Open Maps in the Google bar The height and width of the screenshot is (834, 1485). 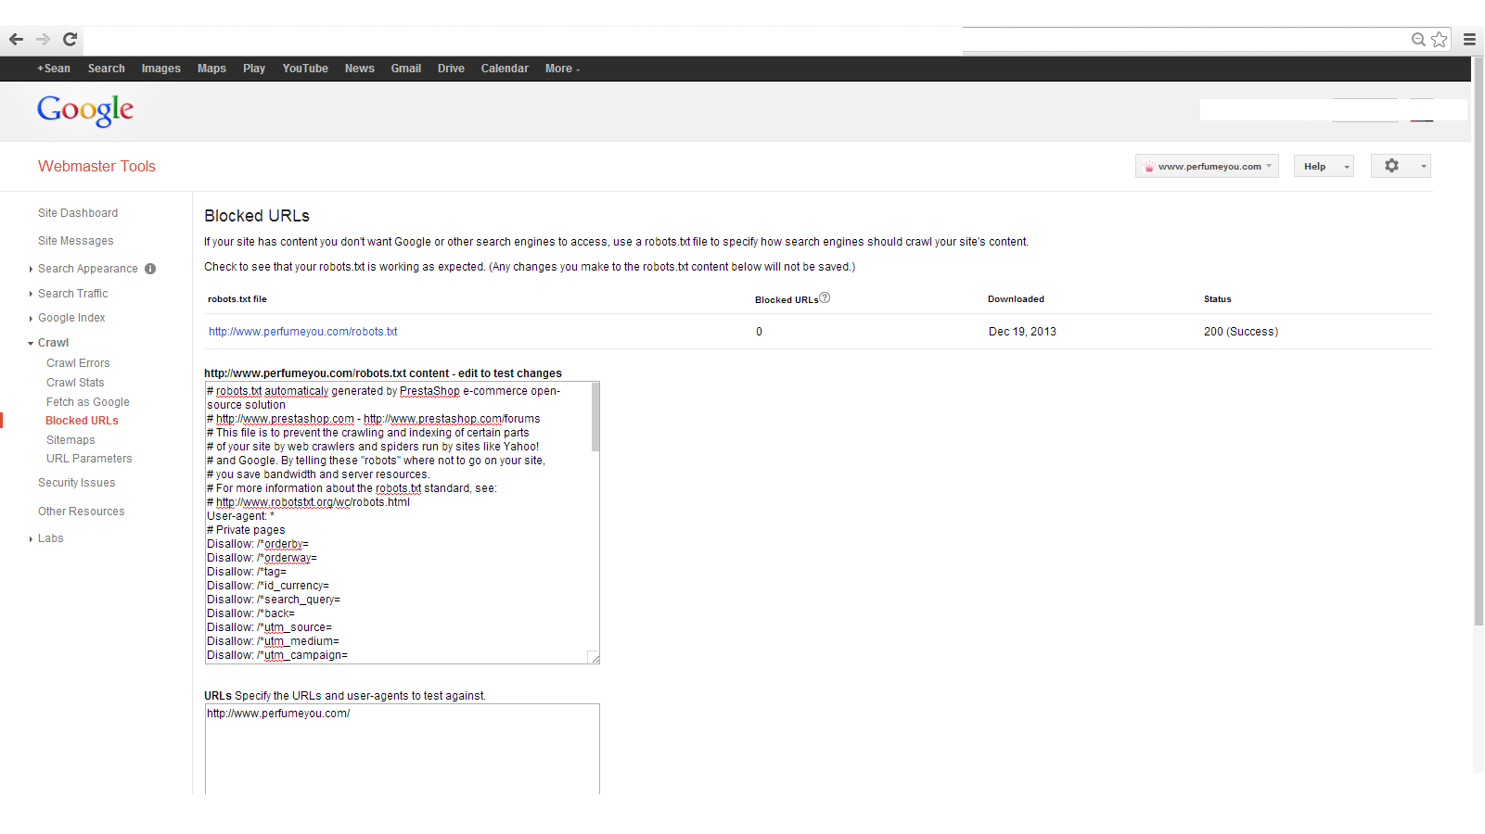pos(211,69)
